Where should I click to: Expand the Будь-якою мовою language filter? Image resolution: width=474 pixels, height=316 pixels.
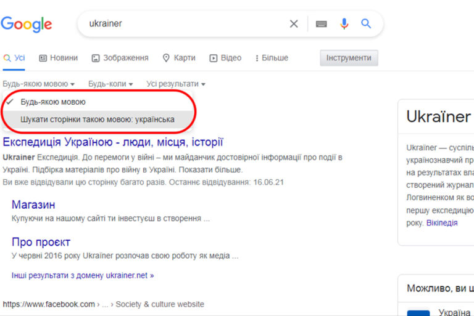pos(39,84)
